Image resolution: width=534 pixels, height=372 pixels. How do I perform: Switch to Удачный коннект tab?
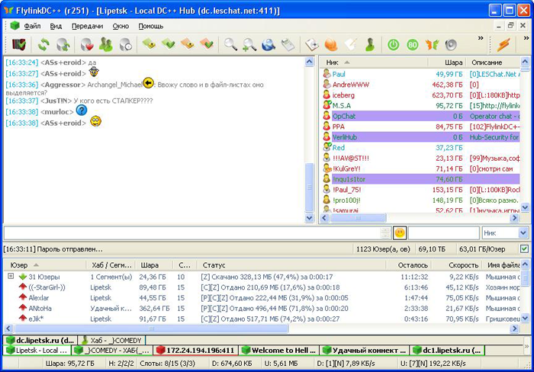[x=365, y=350]
